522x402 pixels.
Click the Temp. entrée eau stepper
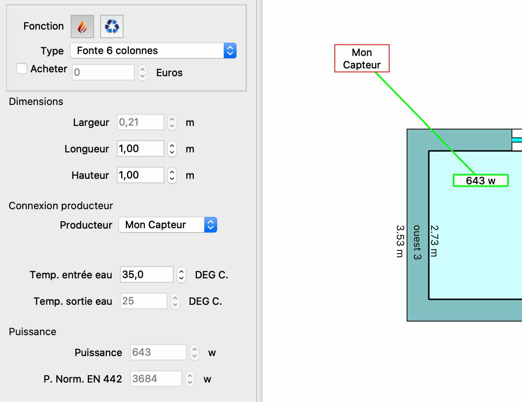[x=181, y=275]
